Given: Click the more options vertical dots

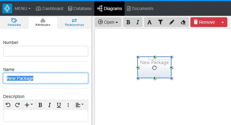Looking at the screenshot, I should [x=68, y=105].
